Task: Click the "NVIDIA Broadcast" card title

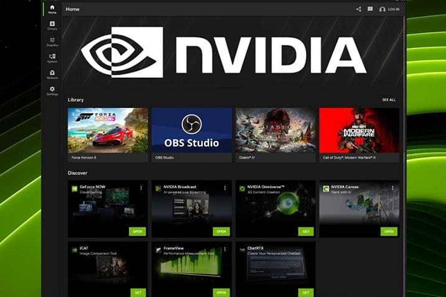Action: (180, 187)
